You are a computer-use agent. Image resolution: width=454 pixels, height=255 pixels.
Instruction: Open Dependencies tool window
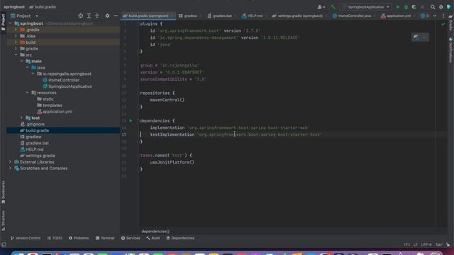click(180, 238)
